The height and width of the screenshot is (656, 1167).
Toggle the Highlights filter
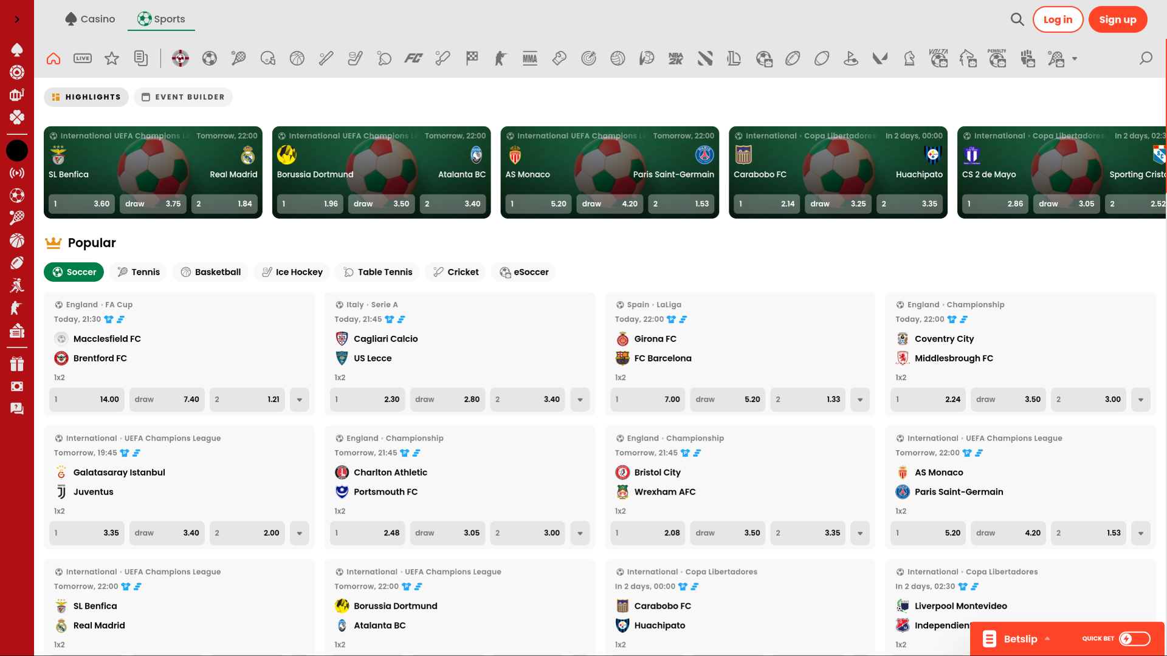[86, 97]
